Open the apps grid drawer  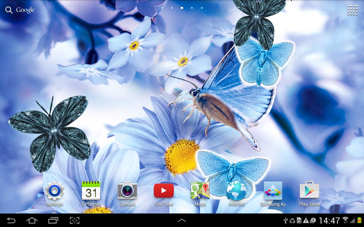coord(353,10)
